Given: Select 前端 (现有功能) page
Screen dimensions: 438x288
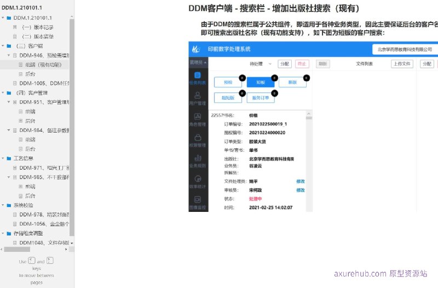Looking at the screenshot, I should [x=43, y=65].
